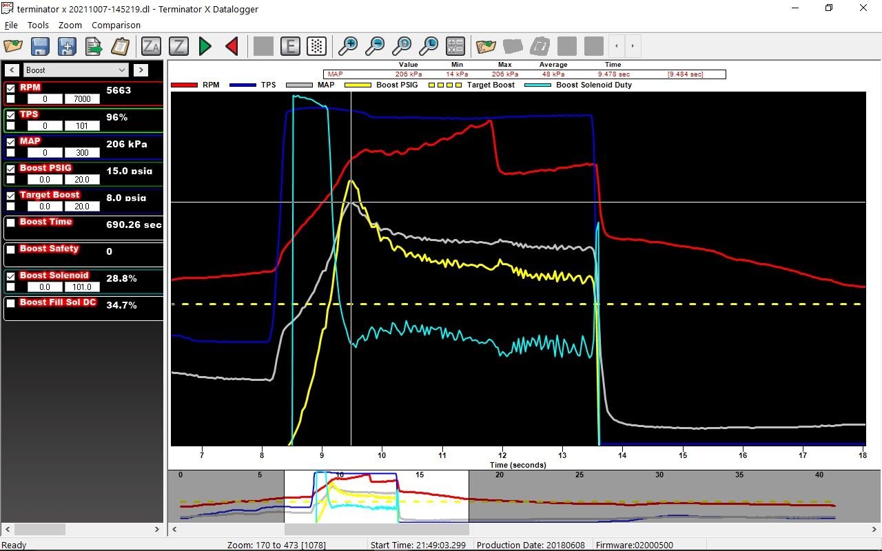
Task: Click the zoom out magnifier icon
Action: [375, 46]
